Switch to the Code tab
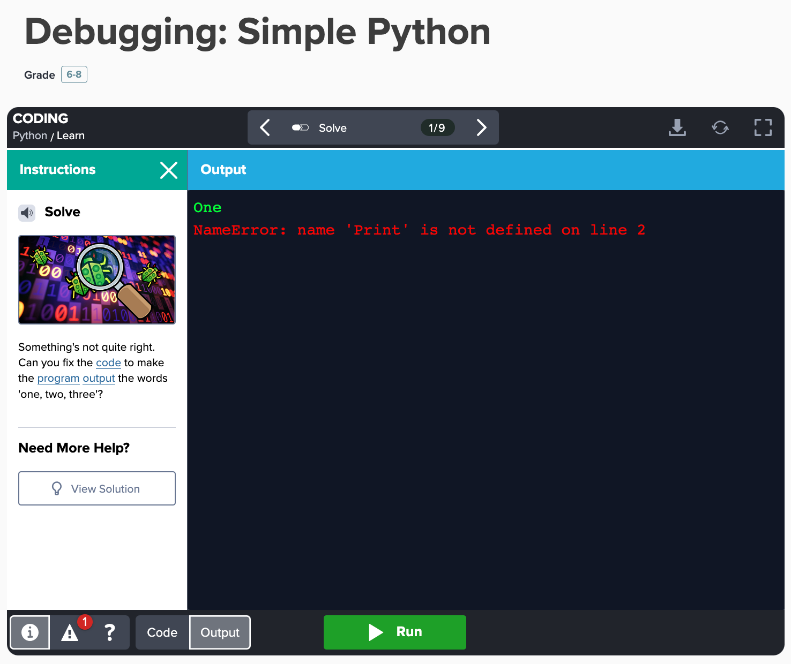The height and width of the screenshot is (664, 791). click(162, 632)
